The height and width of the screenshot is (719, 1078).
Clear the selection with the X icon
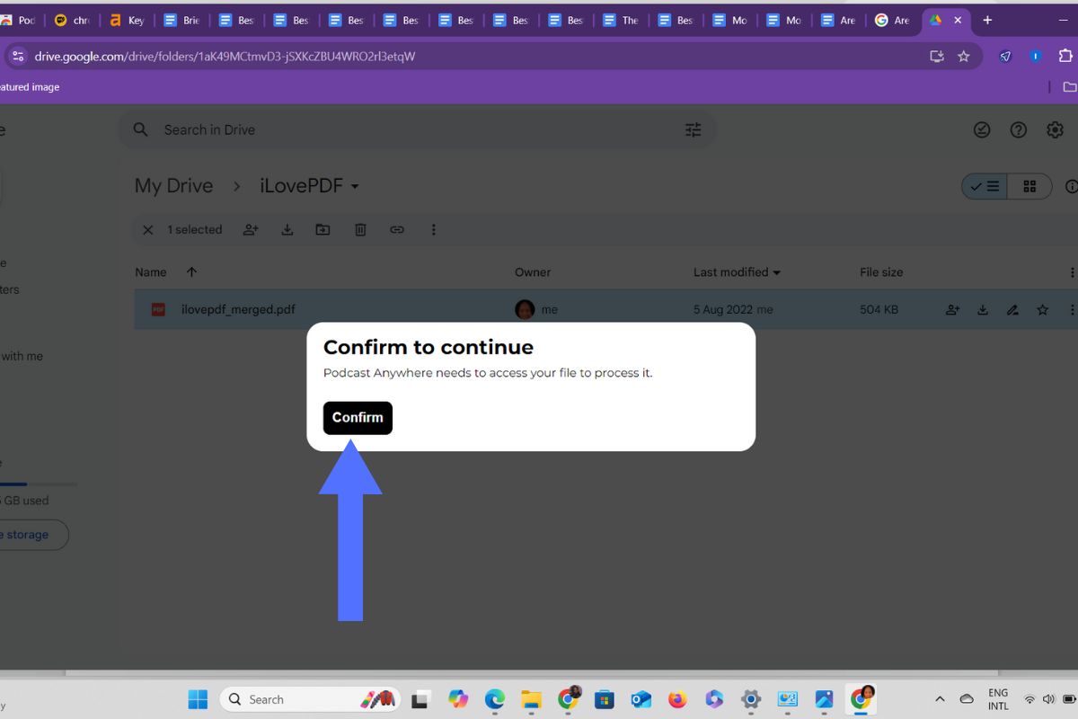click(x=148, y=230)
